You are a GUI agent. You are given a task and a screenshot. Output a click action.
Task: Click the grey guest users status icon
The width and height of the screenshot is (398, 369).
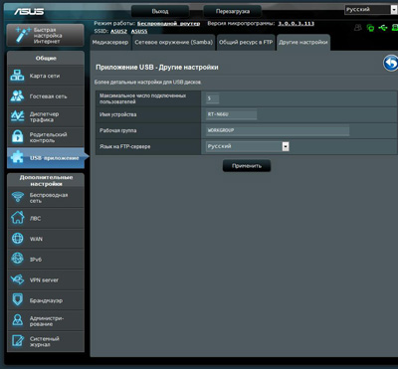[x=358, y=28]
